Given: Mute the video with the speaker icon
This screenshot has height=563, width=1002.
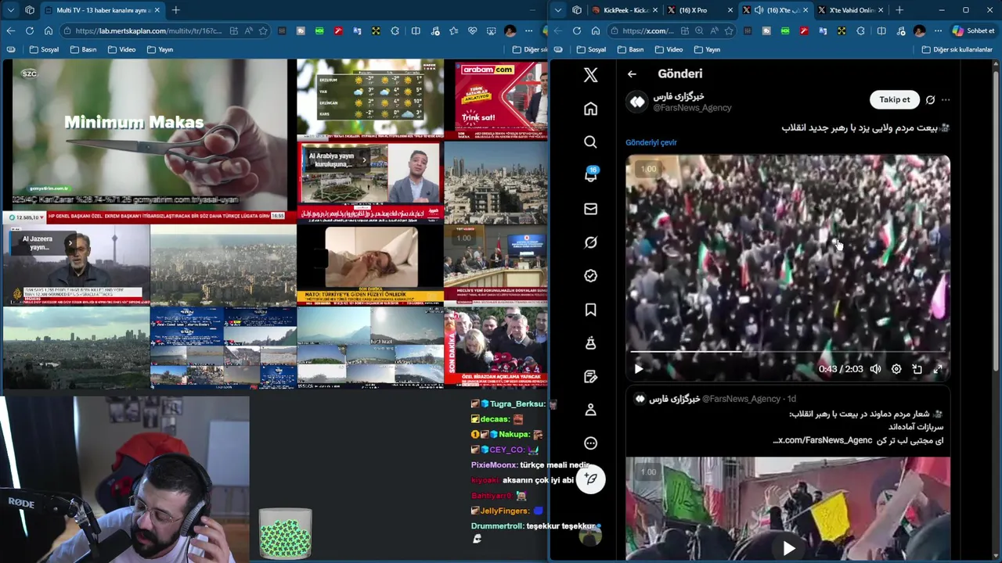Looking at the screenshot, I should click(875, 369).
